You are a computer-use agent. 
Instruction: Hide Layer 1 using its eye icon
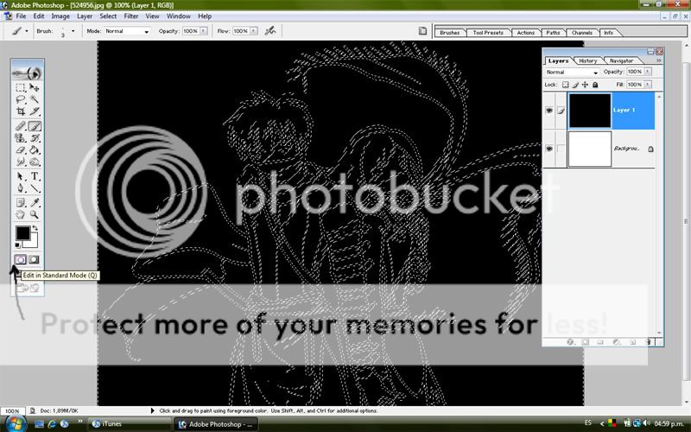point(550,111)
